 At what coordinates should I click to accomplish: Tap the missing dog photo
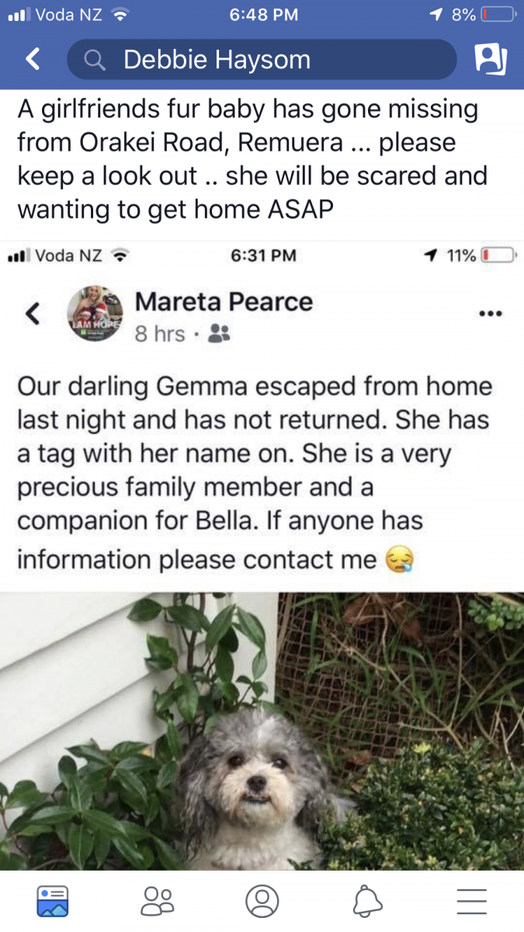click(262, 732)
